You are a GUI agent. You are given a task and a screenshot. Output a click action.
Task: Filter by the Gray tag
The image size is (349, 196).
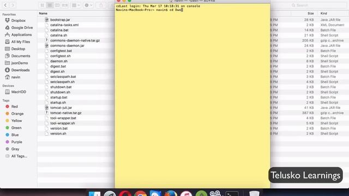point(15,149)
